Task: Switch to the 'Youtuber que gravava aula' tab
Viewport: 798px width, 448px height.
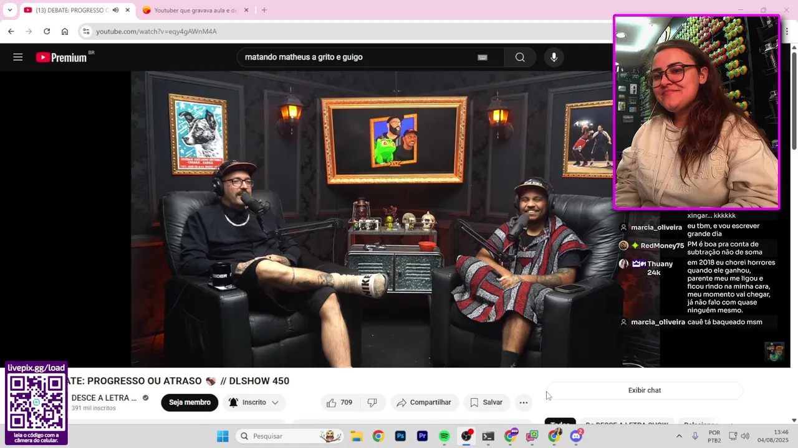Action: (x=196, y=10)
